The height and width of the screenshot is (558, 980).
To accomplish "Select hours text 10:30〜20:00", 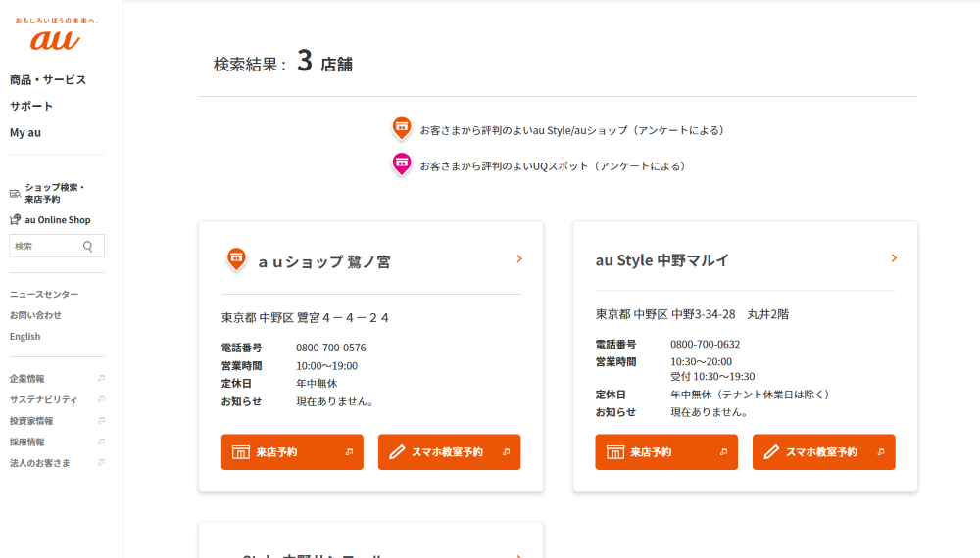I will [x=702, y=361].
